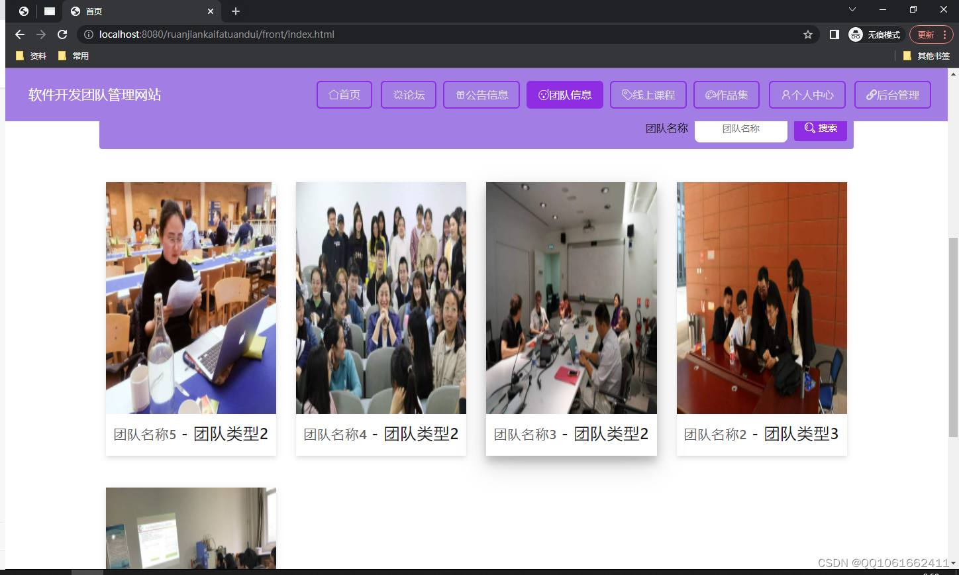Reload the page with the refresh icon
The height and width of the screenshot is (575, 959).
(x=62, y=34)
